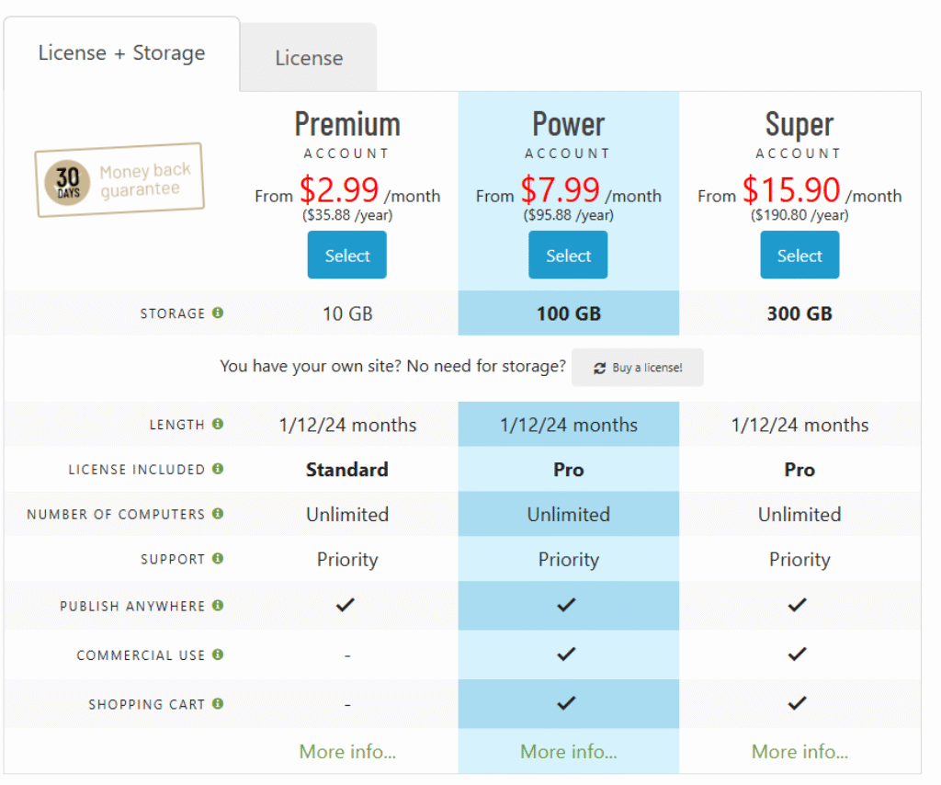Click the info icon beside Length
The height and width of the screenshot is (785, 941).
coord(218,424)
